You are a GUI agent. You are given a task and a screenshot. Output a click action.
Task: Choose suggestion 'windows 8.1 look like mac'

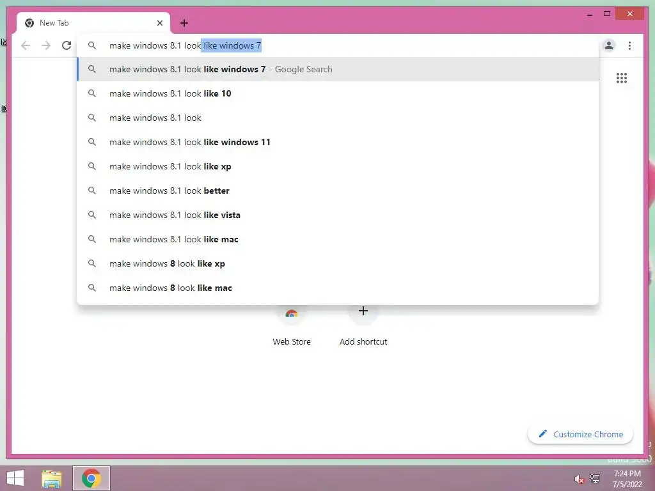coord(338,239)
